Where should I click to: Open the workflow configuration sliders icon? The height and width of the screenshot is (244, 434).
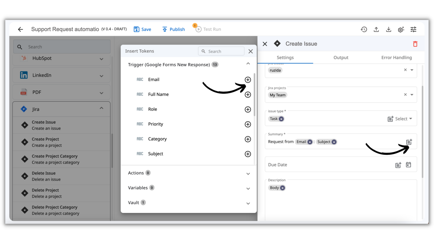pyautogui.click(x=413, y=29)
